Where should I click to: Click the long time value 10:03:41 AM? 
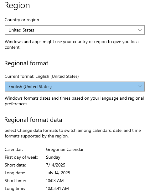click(57, 188)
